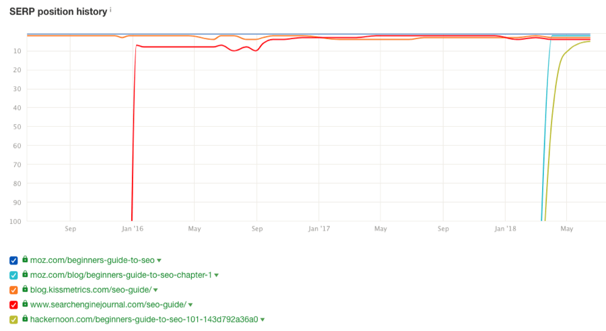606x331 pixels.
Task: Open the moz.com/beginners-guide-to-seo link
Action: (92, 260)
